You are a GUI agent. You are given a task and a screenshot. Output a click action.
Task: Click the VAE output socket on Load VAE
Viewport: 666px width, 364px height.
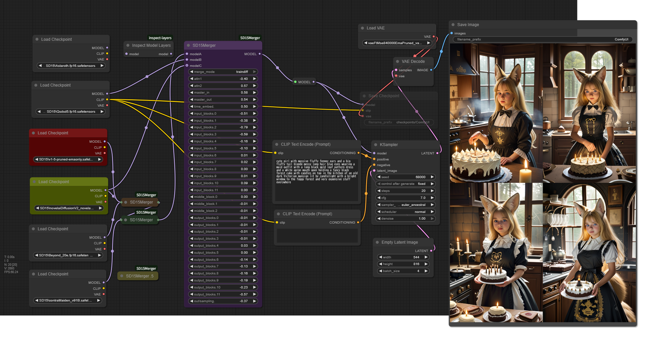click(x=434, y=36)
